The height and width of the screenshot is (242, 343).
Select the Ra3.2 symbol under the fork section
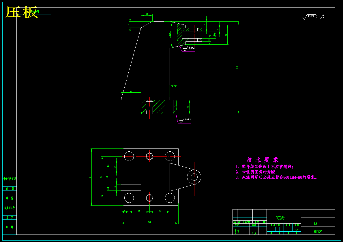click(x=189, y=48)
